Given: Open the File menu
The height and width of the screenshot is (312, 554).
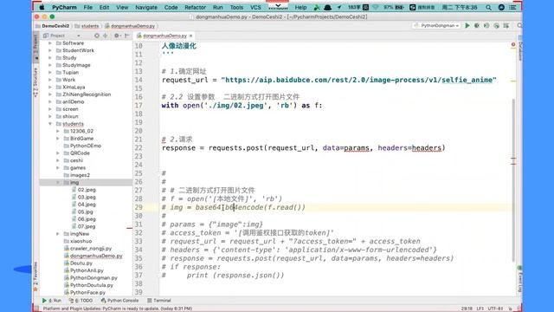Looking at the screenshot, I should pyautogui.click(x=88, y=7).
